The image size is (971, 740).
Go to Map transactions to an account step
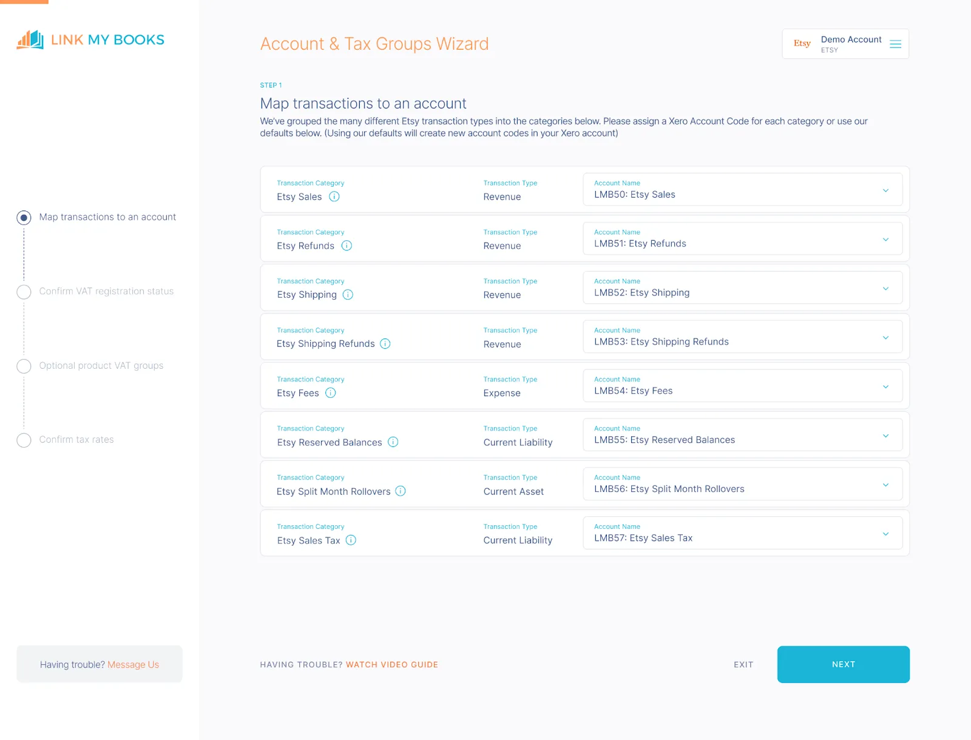pyautogui.click(x=107, y=217)
